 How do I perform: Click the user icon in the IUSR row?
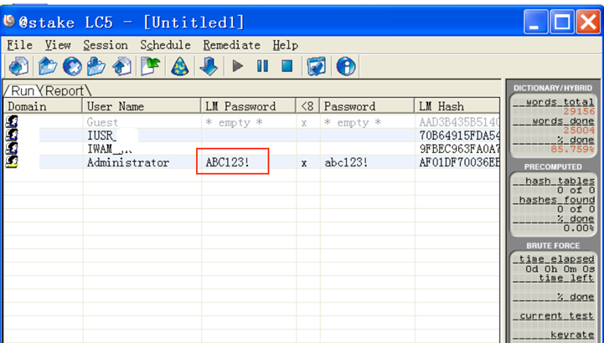12,135
